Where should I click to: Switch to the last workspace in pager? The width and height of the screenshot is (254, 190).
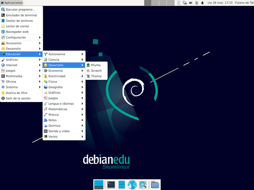point(170,3)
